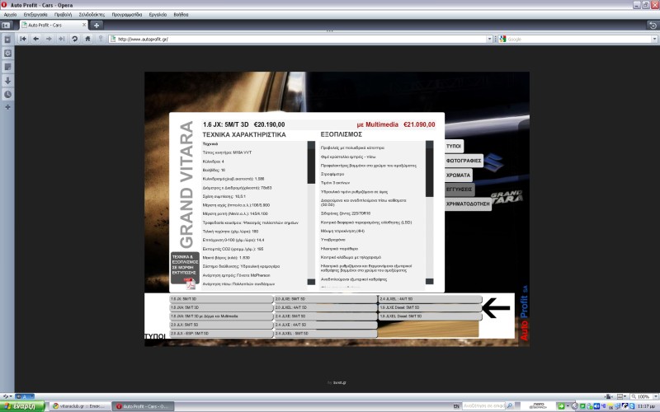660x412 pixels.
Task: Open the Σελιδοδείκτες menu
Action: click(92, 14)
